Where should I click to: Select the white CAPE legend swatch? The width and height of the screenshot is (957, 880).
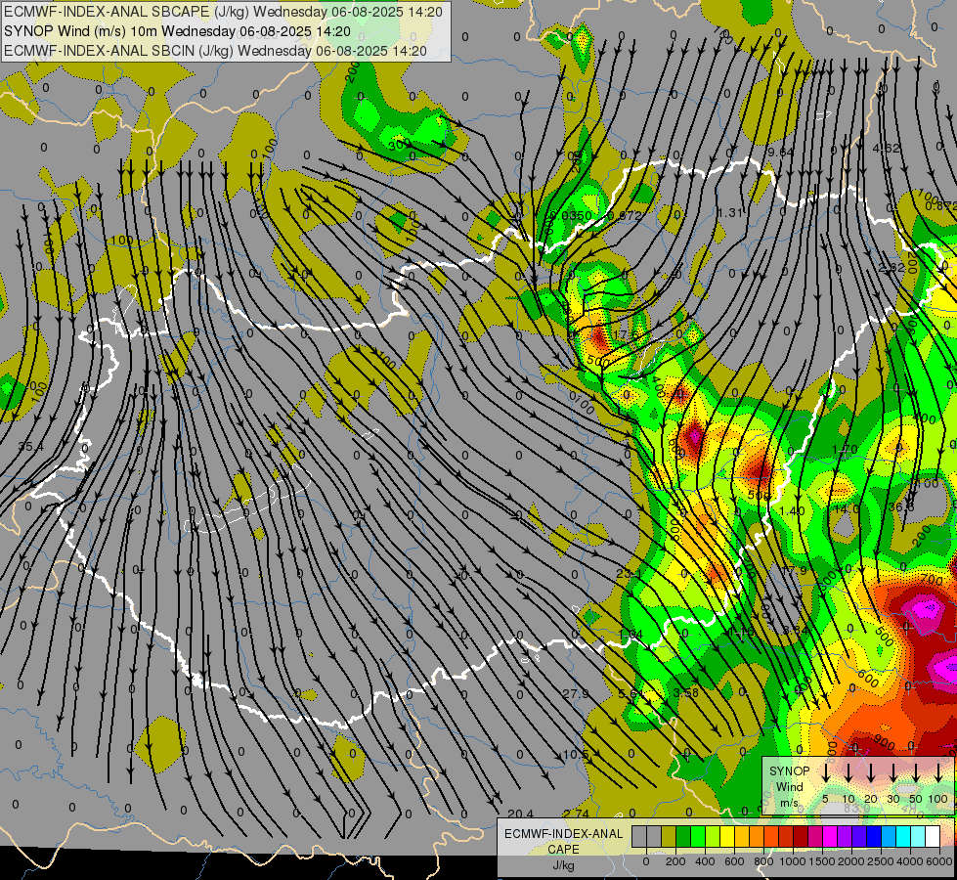click(x=933, y=836)
